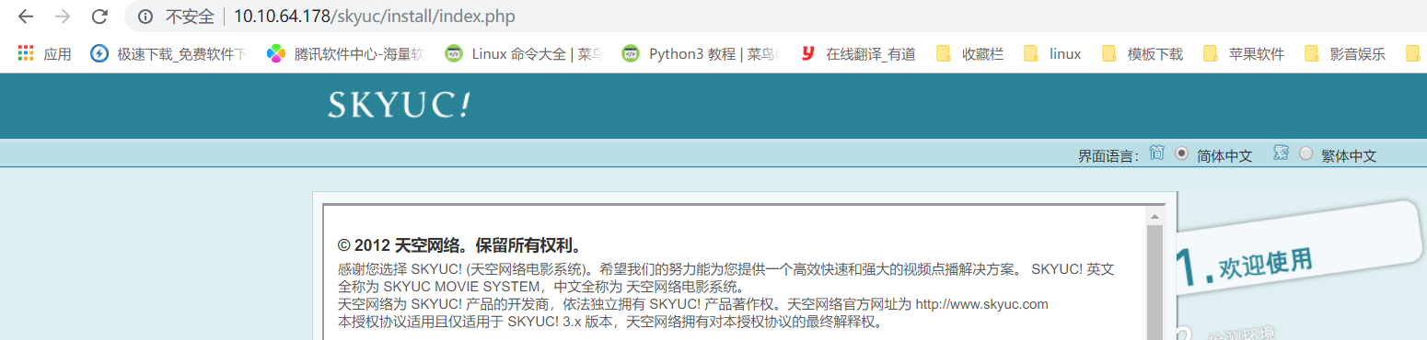1427x340 pixels.
Task: Reload the page with the refresh icon
Action: click(x=99, y=17)
